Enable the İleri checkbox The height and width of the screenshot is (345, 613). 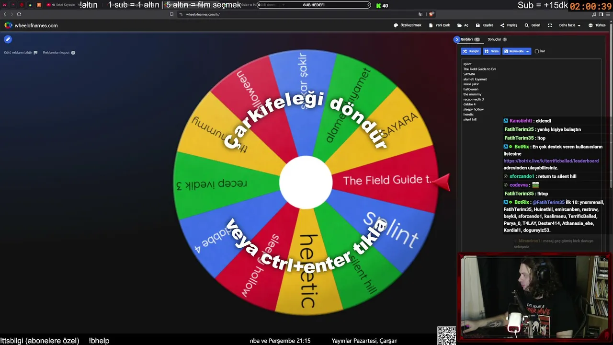coord(536,51)
